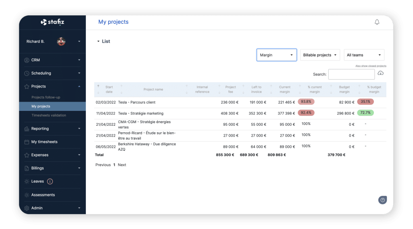This screenshot has width=413, height=229.
Task: Click the 92.4% red margin badge
Action: pos(306,112)
